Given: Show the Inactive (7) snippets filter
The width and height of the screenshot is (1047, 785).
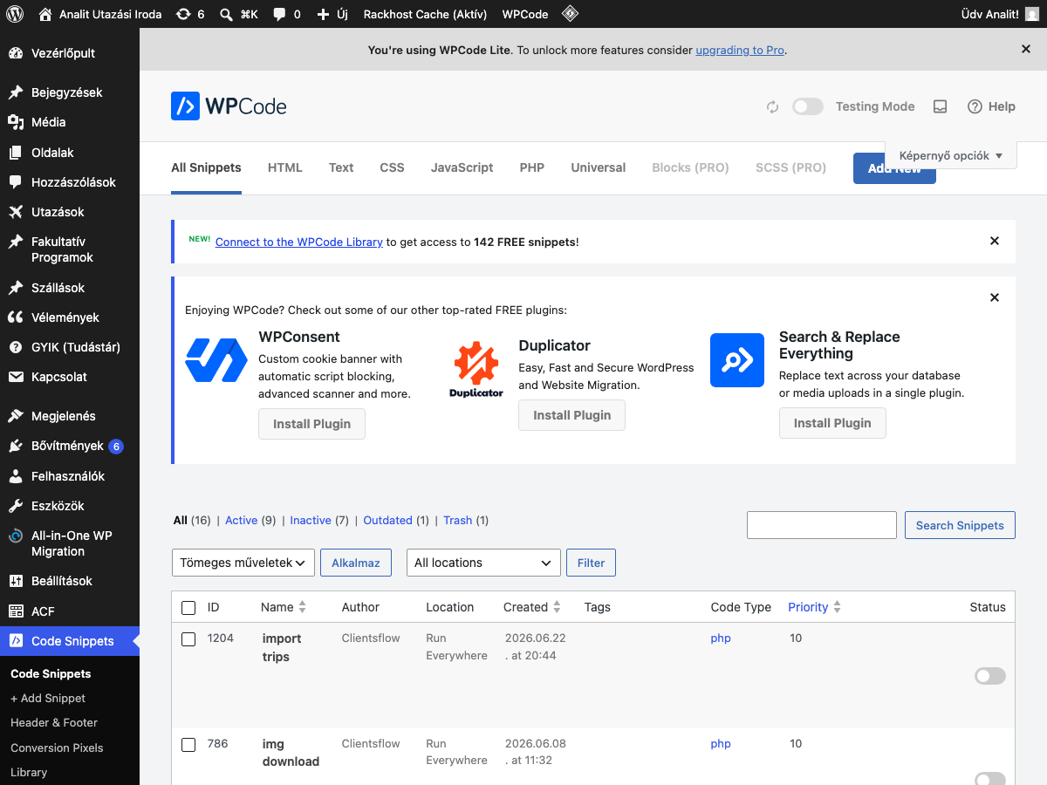Looking at the screenshot, I should 319,520.
